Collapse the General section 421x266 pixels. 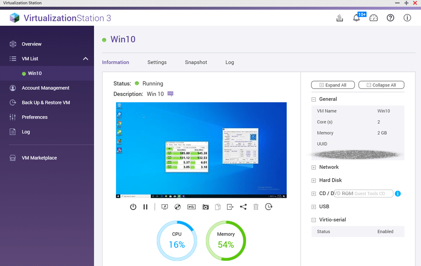[314, 99]
